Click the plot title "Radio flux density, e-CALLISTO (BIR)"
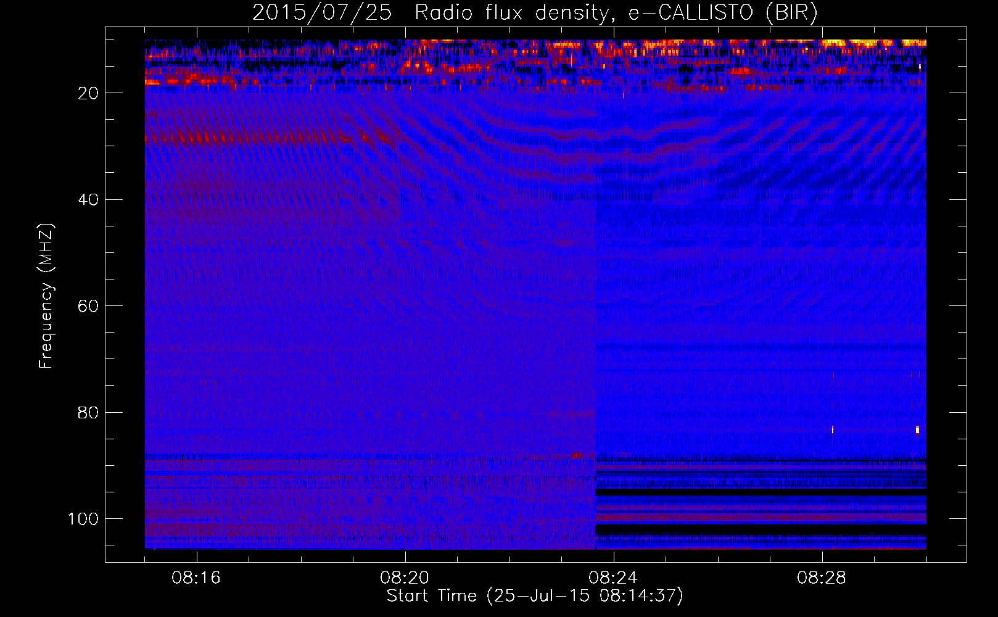The width and height of the screenshot is (998, 617). [x=616, y=13]
